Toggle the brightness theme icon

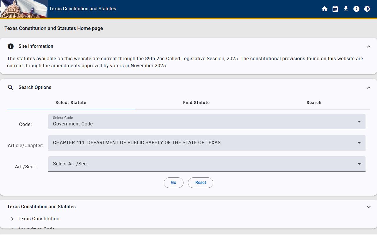[x=367, y=9]
